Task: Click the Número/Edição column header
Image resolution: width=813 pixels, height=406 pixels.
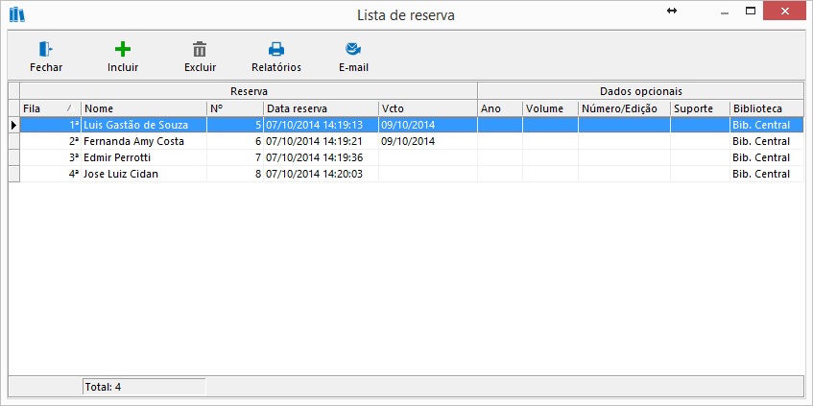Action: (x=624, y=108)
